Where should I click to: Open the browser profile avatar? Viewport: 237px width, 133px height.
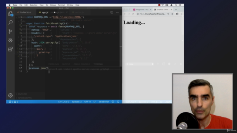(x=177, y=14)
